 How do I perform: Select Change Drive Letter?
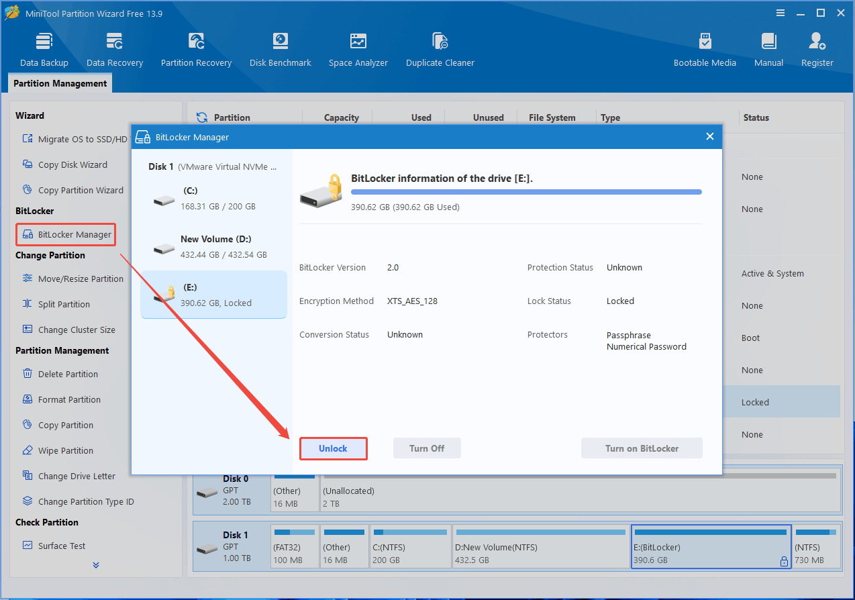pyautogui.click(x=68, y=476)
